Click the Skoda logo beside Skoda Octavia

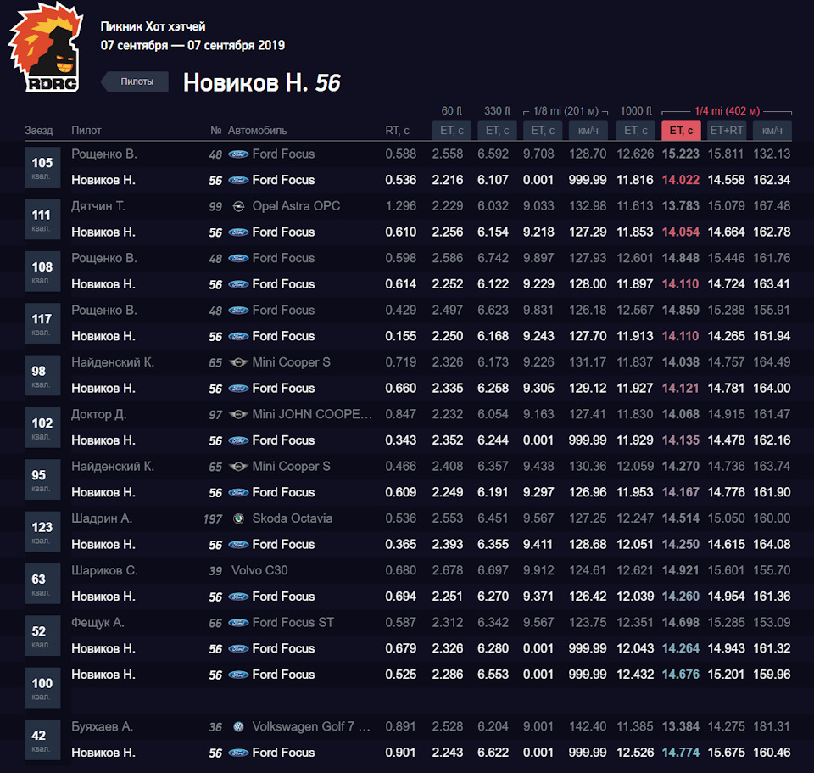pyautogui.click(x=238, y=518)
